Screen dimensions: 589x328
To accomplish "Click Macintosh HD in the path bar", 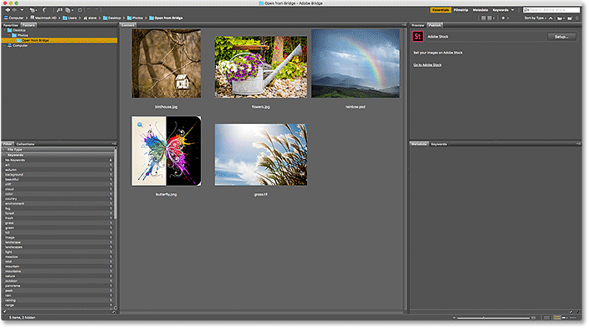I will 44,18.
